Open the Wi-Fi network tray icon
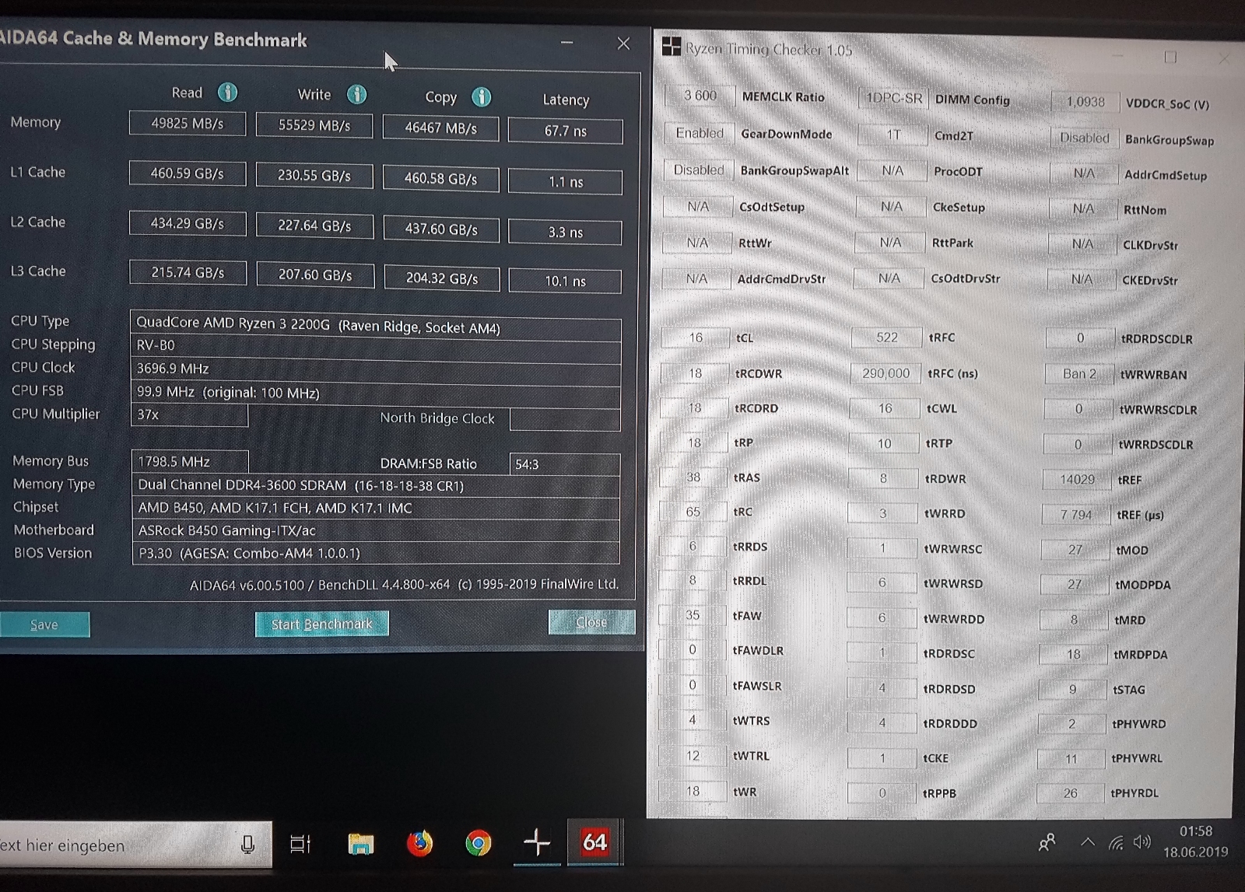Screen dimensions: 1245x892 click(1116, 842)
